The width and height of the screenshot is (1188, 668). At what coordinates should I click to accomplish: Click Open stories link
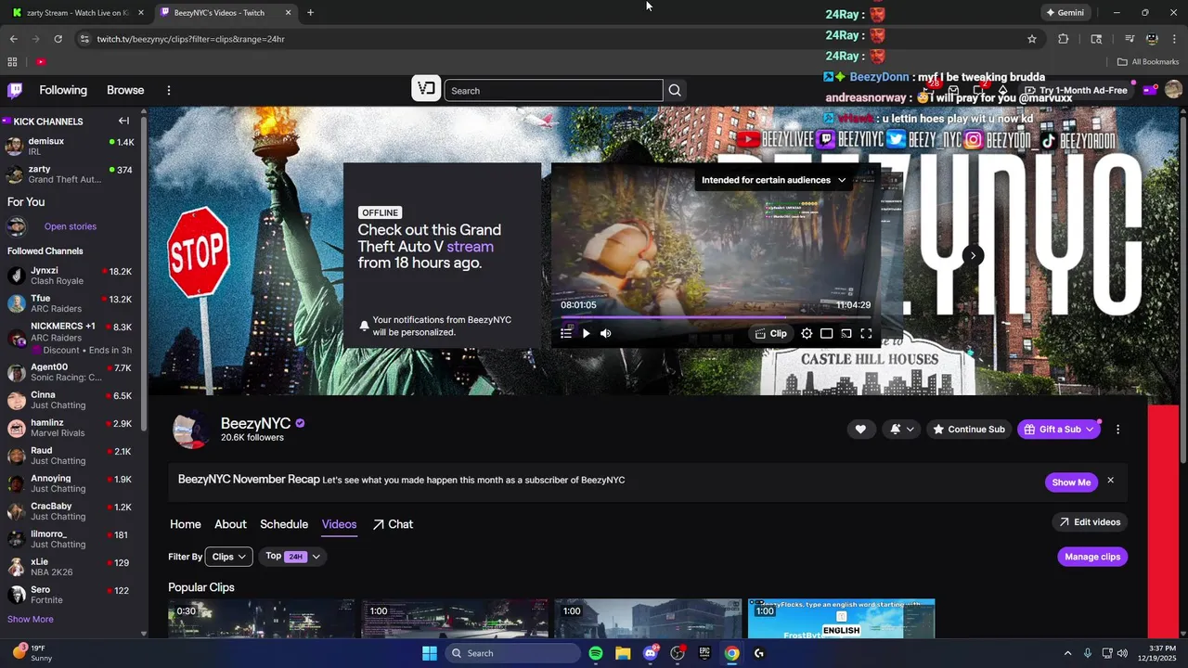tap(71, 226)
